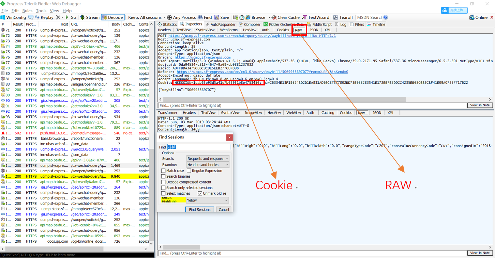495x258 pixels.
Task: Open the Browse dropdown arrow
Action: (x=269, y=17)
